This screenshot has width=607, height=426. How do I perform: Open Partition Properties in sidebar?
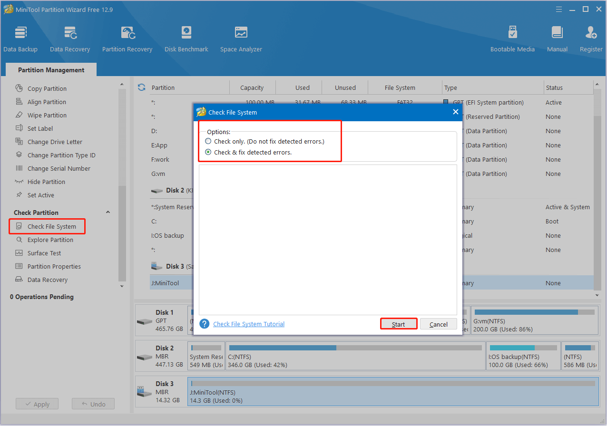[x=54, y=266]
